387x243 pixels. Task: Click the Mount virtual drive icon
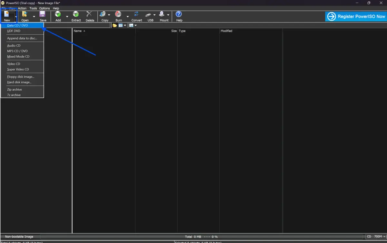coord(162,14)
